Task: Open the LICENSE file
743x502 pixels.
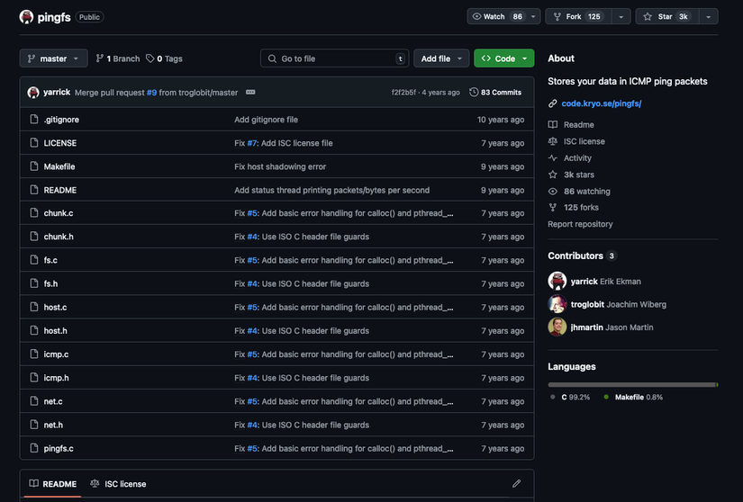Action: 60,143
